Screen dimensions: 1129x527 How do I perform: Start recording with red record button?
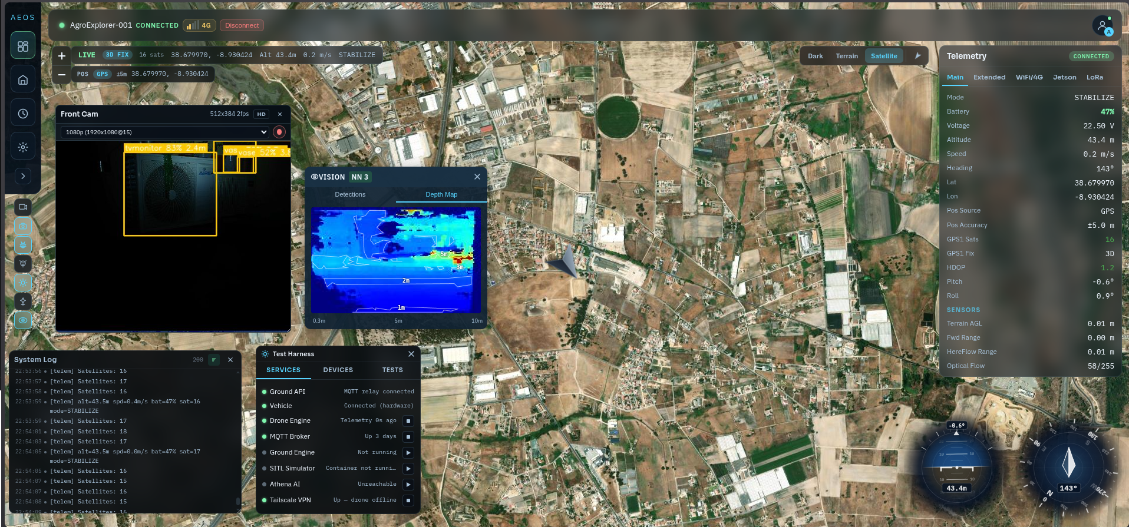tap(279, 132)
